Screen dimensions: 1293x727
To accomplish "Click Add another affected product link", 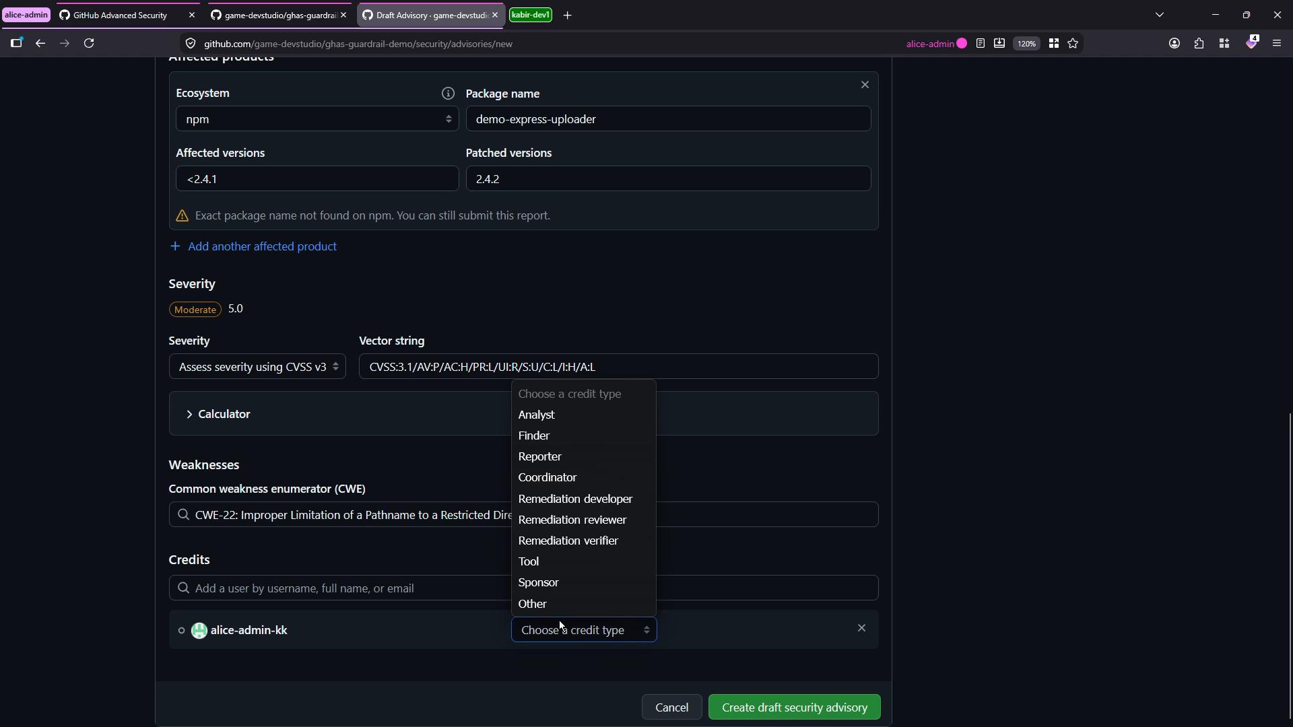I will pyautogui.click(x=253, y=247).
